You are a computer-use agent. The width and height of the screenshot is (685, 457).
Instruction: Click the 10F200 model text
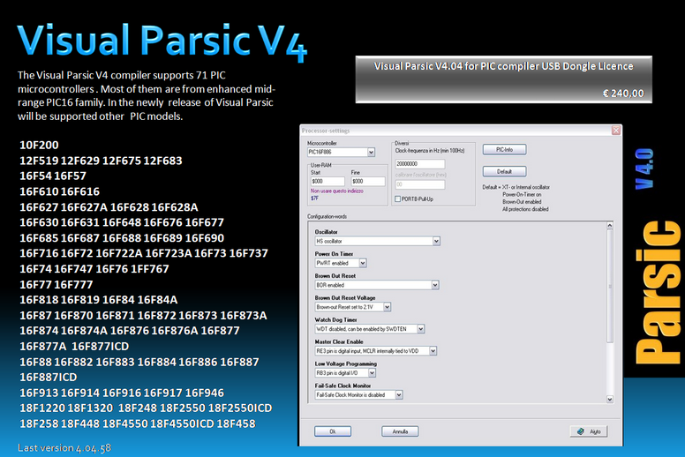click(39, 145)
